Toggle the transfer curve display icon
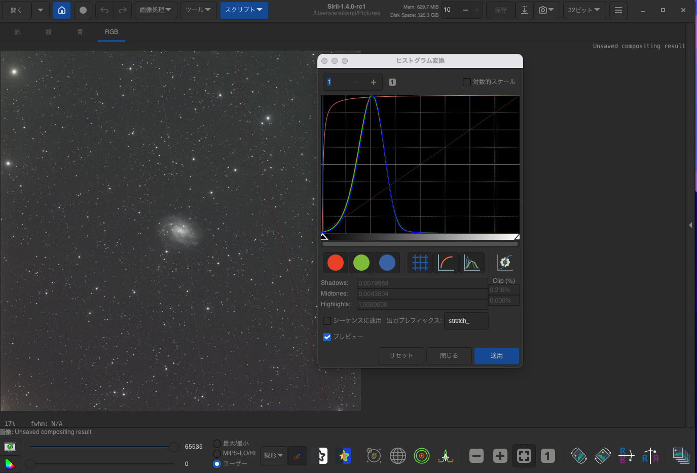Screen dimensions: 697x473 coord(446,263)
